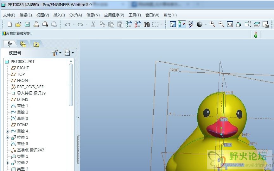The height and width of the screenshot is (171, 274).
Task: Switch to the model tree navigator tab
Action: click(x=10, y=44)
